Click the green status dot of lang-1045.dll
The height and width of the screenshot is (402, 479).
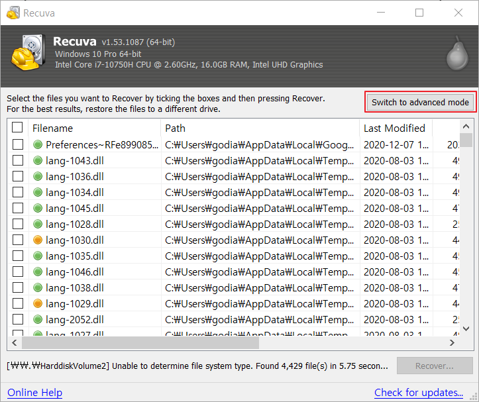point(38,208)
